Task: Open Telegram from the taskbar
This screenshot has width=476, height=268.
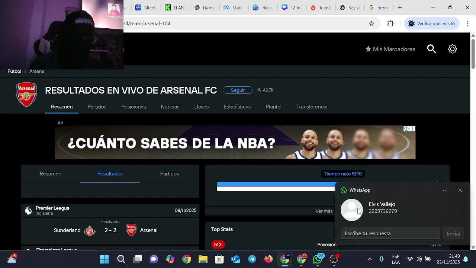Action: 252,259
